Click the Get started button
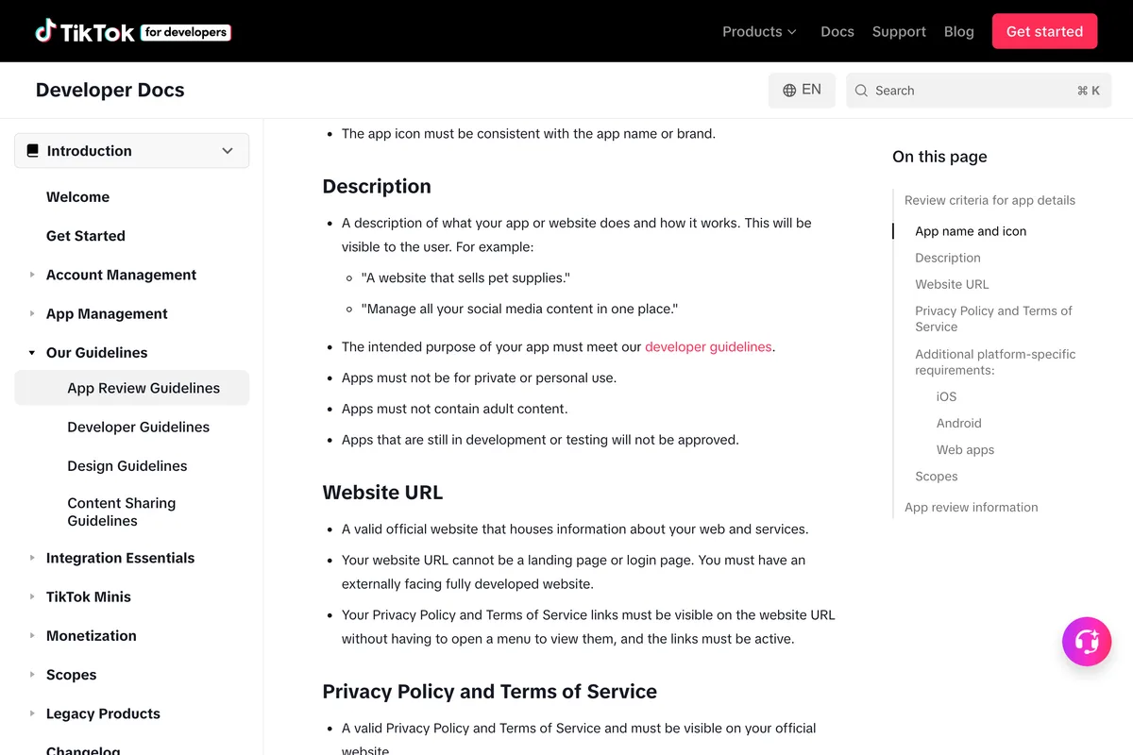Screen dimensions: 1133x755 point(1044,31)
